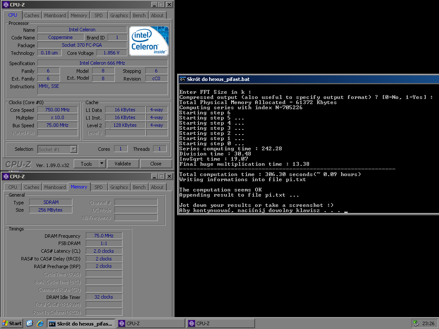
Task: Expand the Tools dropdown arrow
Action: point(102,164)
